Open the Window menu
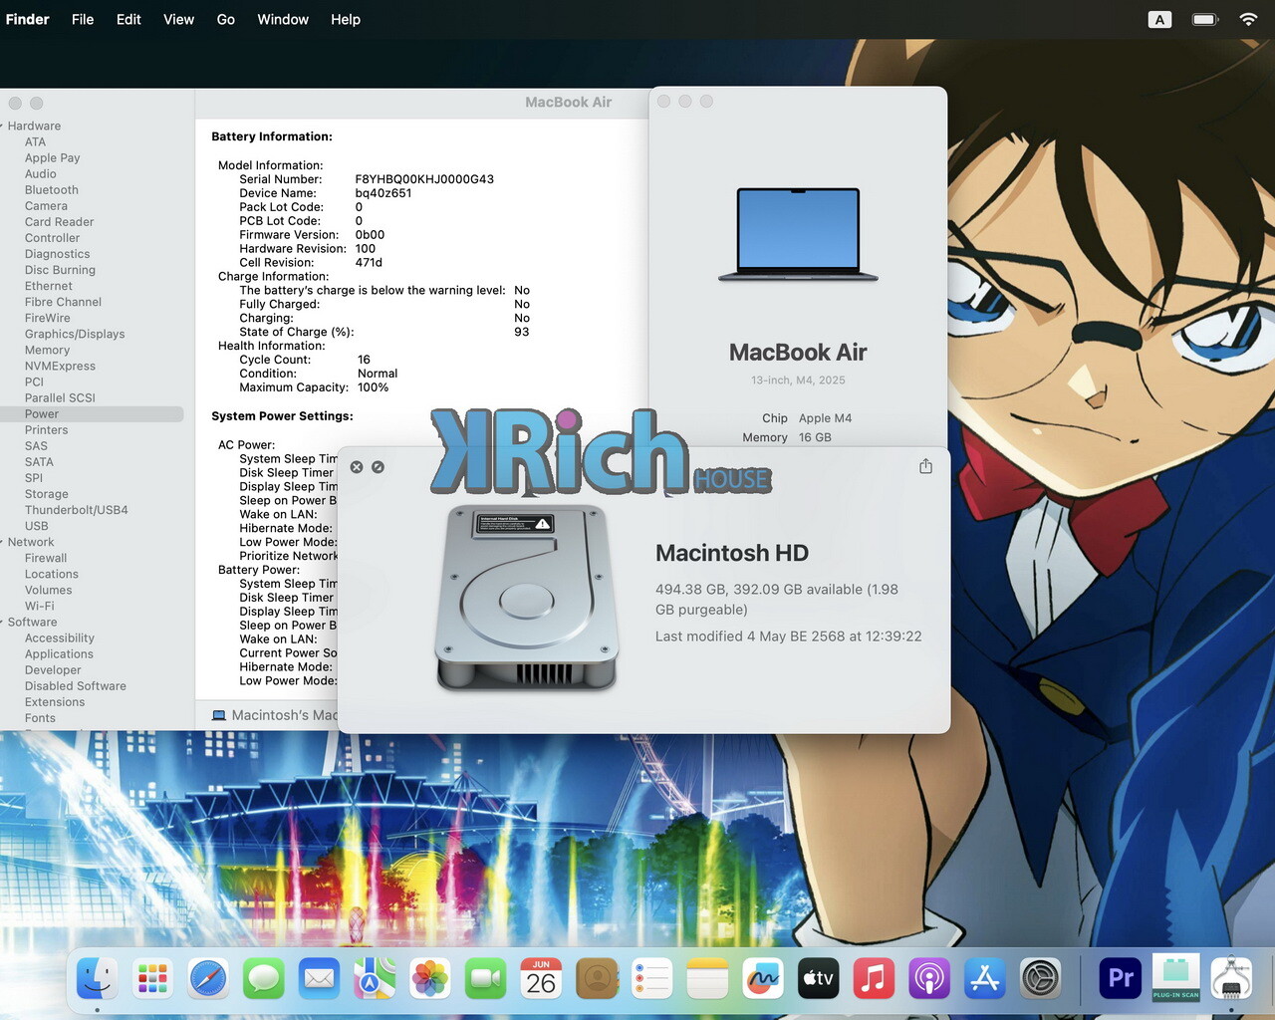Screen dimensions: 1275x1020 click(283, 19)
